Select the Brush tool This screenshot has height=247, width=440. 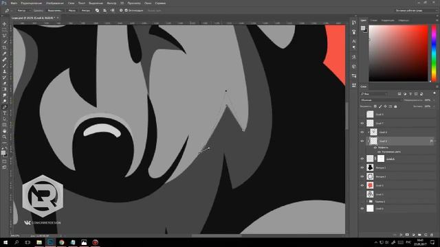5,66
